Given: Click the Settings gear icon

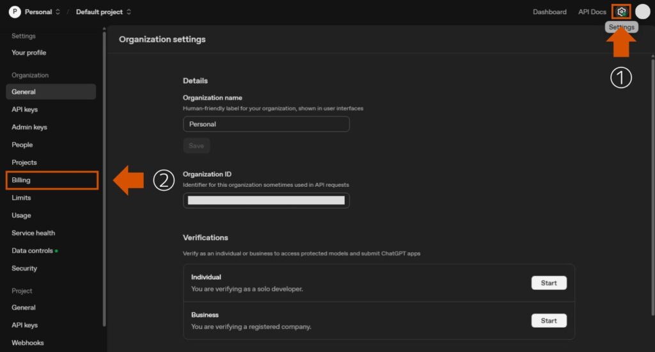Looking at the screenshot, I should pyautogui.click(x=621, y=12).
